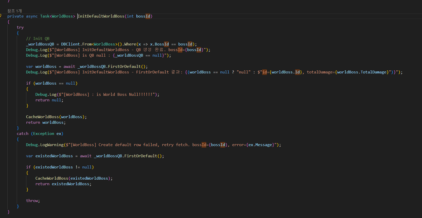Click the 'Where' method call
The height and width of the screenshot is (218, 422).
[130, 44]
